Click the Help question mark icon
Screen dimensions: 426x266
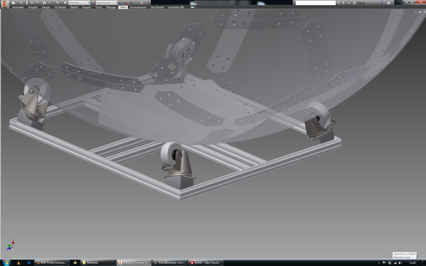[x=389, y=3]
